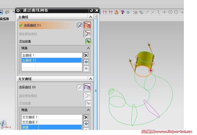Image resolution: width=197 pixels, height=135 pixels.
Task: Click the Follow Fillet toolbar icon
Action: tap(111, 12)
